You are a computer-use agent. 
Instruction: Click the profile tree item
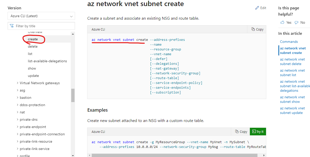[x=25, y=155]
